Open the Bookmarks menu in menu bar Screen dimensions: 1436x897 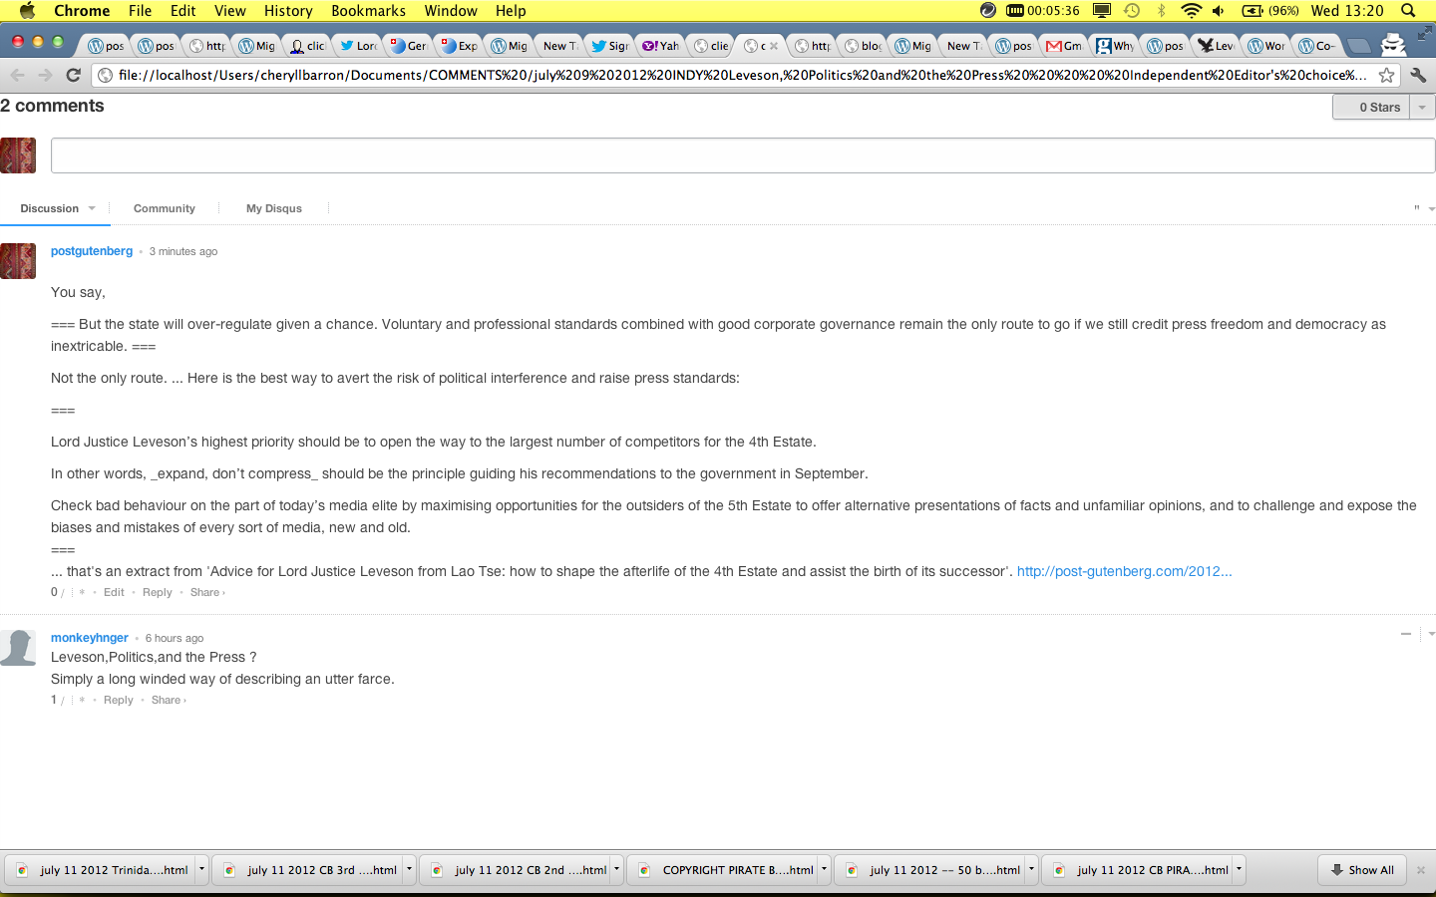(x=368, y=11)
